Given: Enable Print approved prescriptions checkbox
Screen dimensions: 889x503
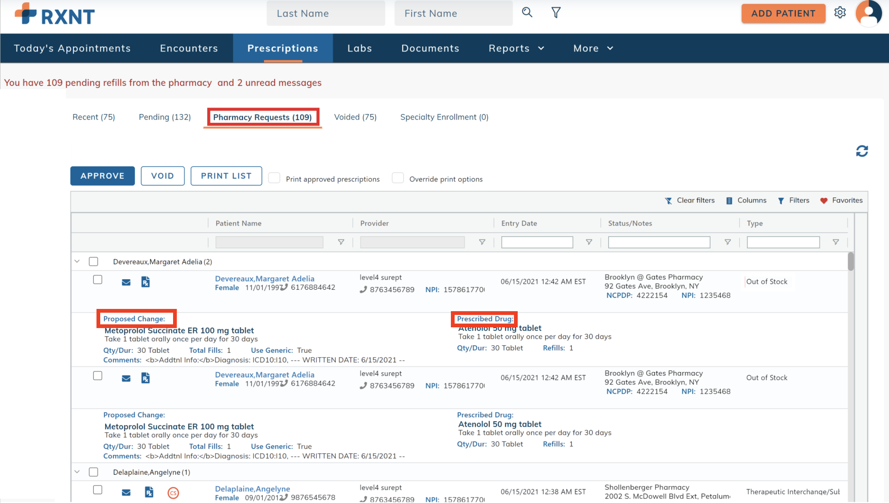Looking at the screenshot, I should tap(274, 178).
